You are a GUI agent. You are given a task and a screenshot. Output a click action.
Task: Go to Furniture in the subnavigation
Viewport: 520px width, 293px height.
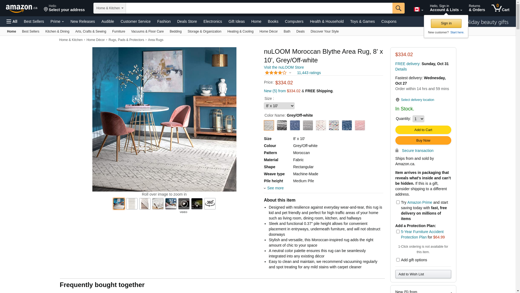click(119, 31)
